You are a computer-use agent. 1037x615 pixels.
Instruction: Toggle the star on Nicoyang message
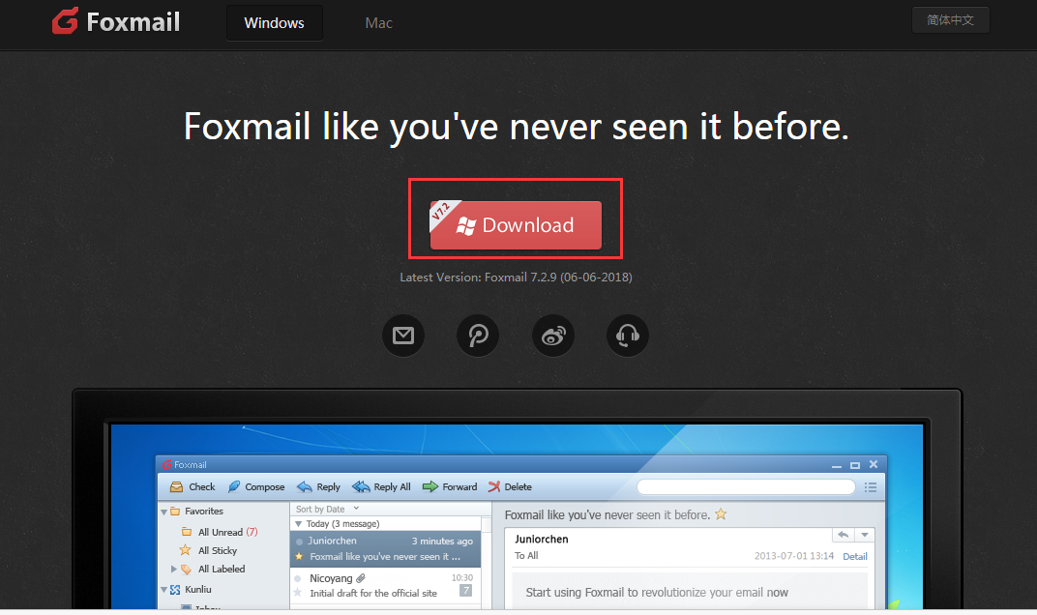click(298, 593)
